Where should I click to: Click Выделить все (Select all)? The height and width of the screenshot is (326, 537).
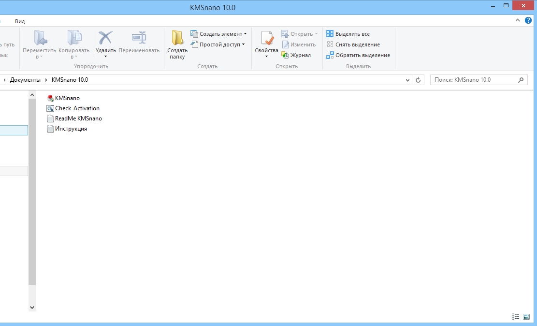point(348,34)
